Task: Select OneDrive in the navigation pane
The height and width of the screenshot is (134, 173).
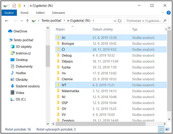Action: pyautogui.click(x=18, y=31)
